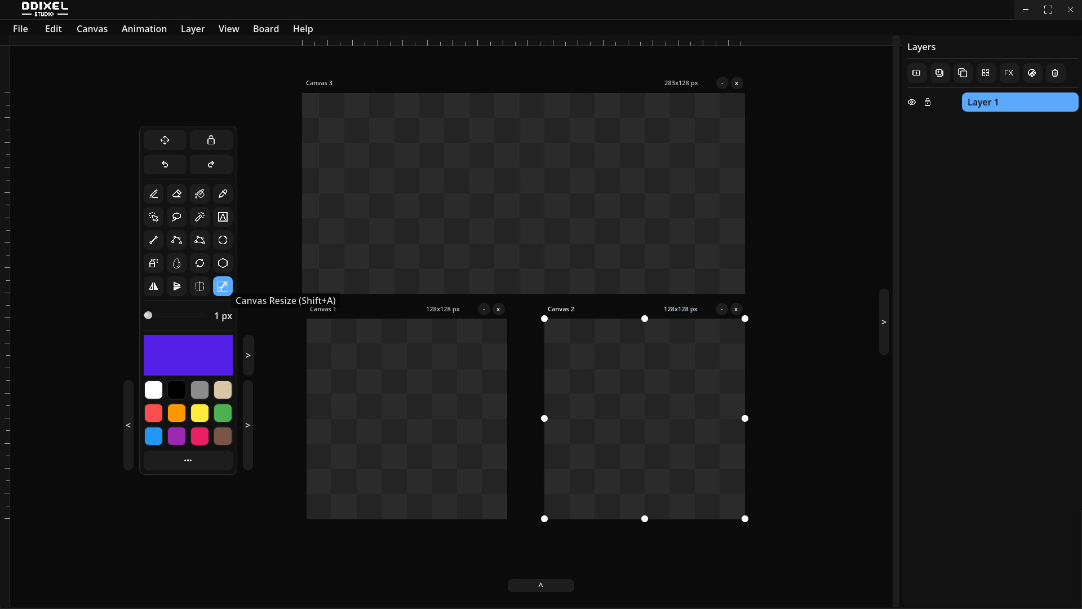Close Canvas 3 with x button
The width and height of the screenshot is (1082, 609).
(x=736, y=83)
